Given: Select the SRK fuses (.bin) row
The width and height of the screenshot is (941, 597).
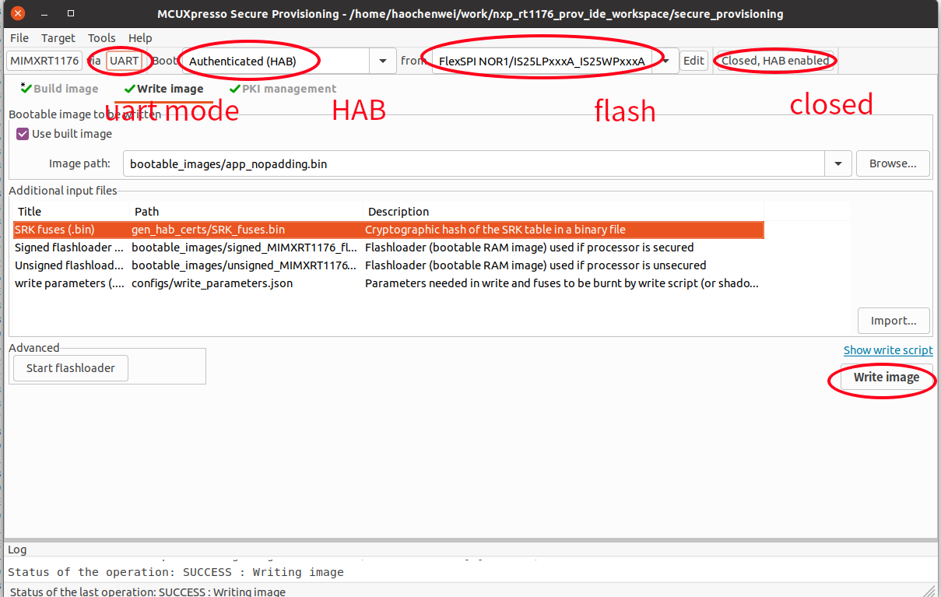Looking at the screenshot, I should pos(388,230).
